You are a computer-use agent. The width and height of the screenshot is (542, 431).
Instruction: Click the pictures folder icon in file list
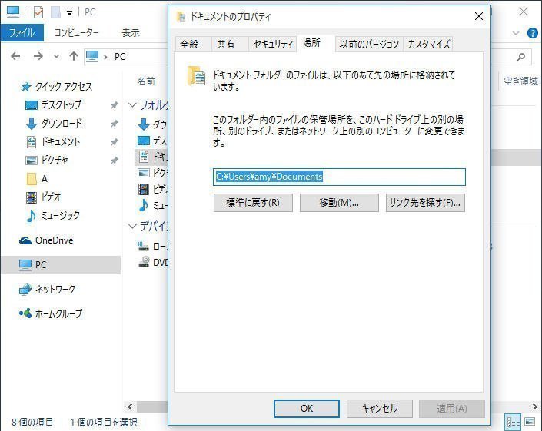tap(144, 173)
